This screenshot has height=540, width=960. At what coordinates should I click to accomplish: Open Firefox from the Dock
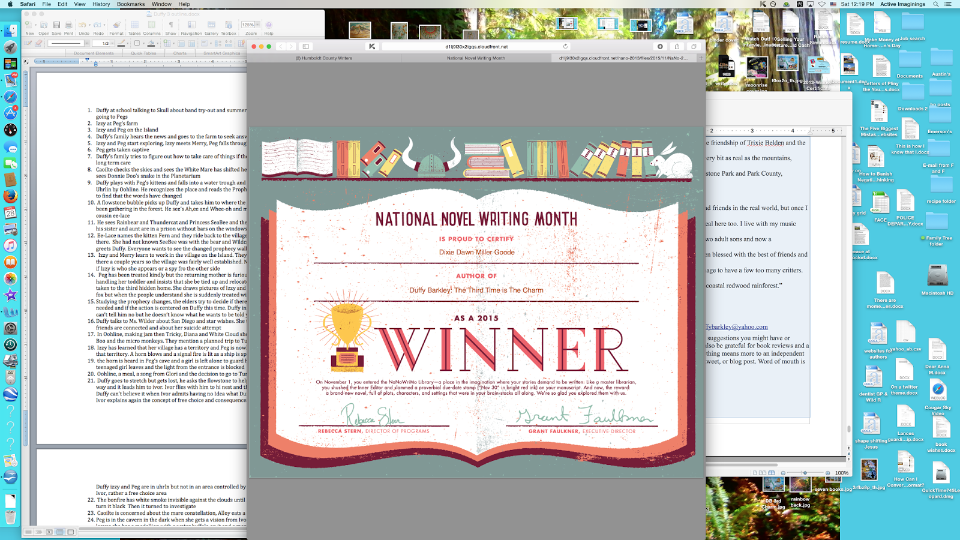tap(11, 196)
